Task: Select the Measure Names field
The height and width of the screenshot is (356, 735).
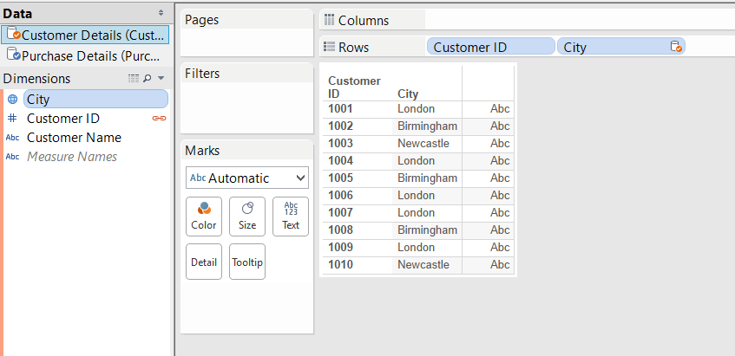Action: pos(72,157)
